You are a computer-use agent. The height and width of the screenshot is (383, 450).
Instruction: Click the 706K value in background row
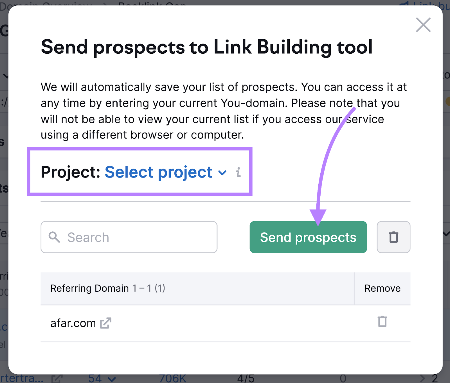pos(173,379)
